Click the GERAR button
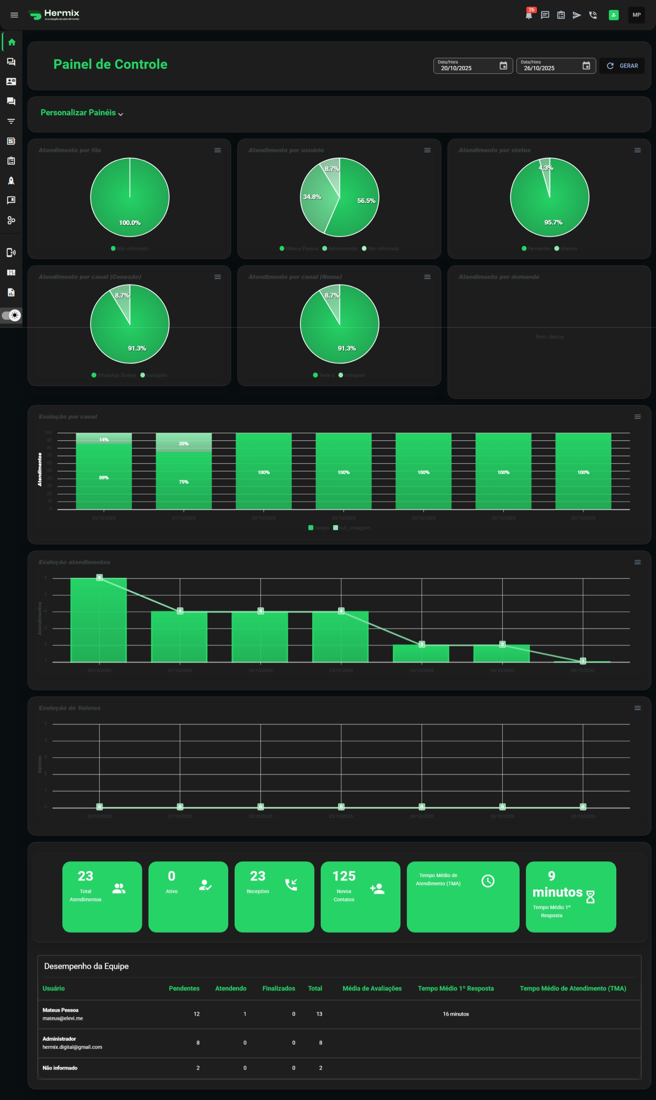Image resolution: width=656 pixels, height=1100 pixels. coord(622,66)
